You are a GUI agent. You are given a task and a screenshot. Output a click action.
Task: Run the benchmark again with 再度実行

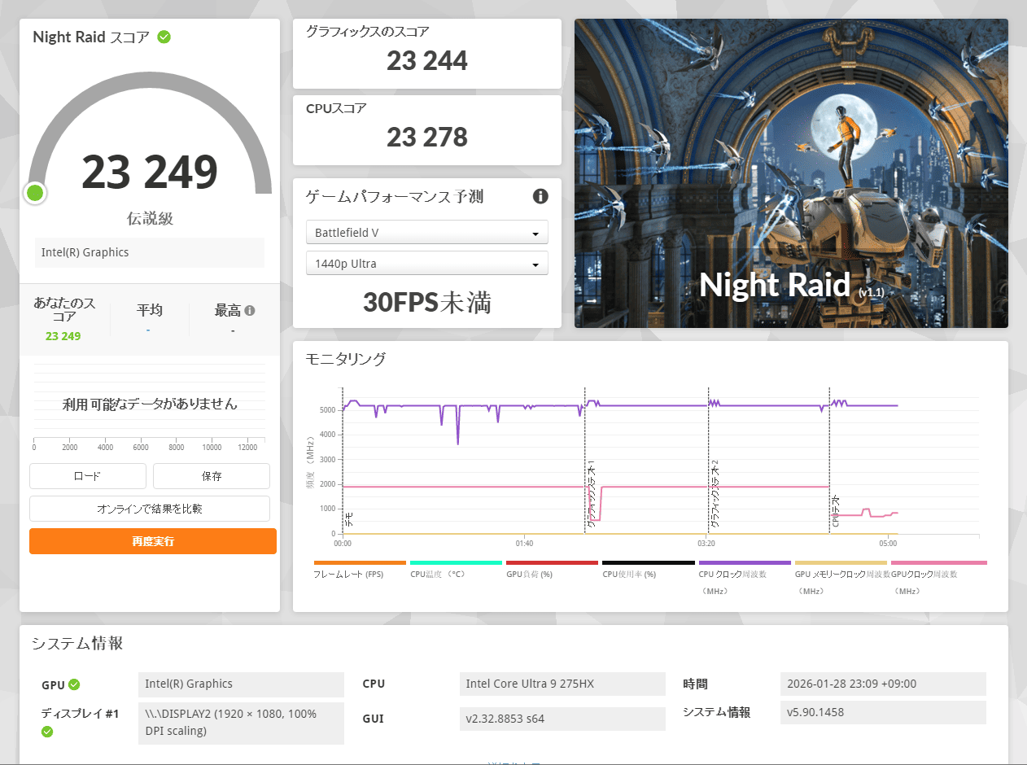pos(153,541)
